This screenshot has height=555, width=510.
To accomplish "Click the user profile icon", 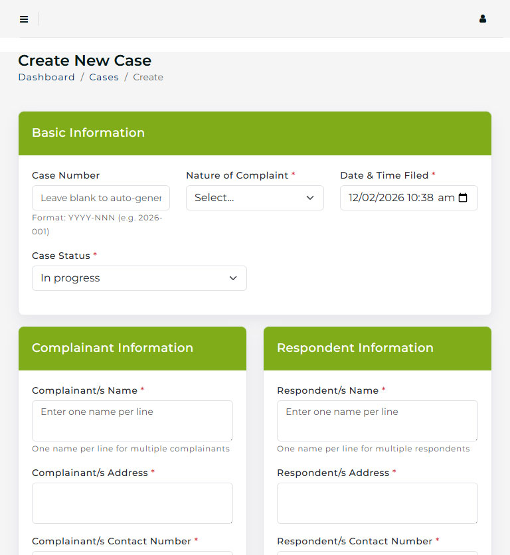I will (x=483, y=19).
